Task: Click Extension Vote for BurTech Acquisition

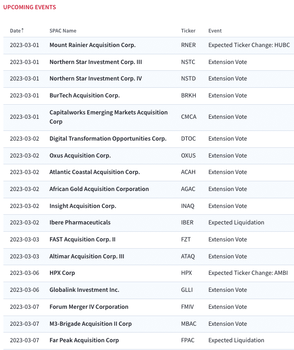Action: click(228, 95)
